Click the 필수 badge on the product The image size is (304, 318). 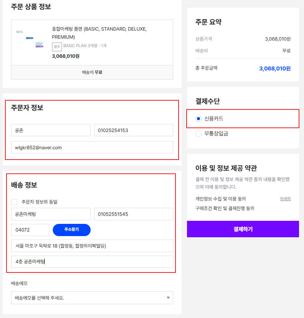57,46
